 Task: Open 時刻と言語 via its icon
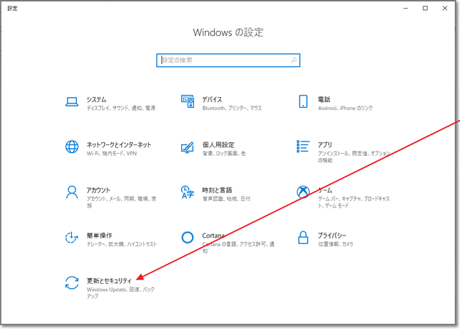(x=188, y=193)
